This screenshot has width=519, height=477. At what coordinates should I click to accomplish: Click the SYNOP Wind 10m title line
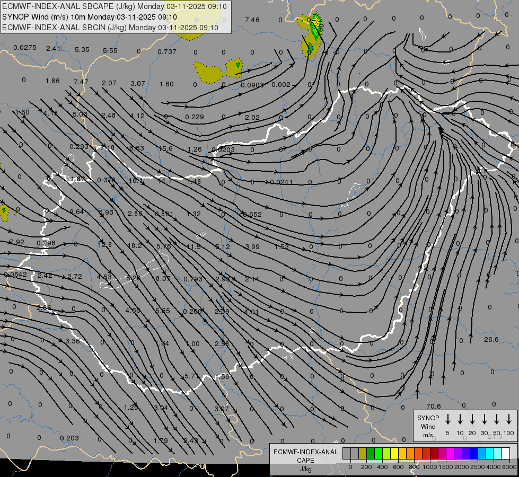(90, 17)
